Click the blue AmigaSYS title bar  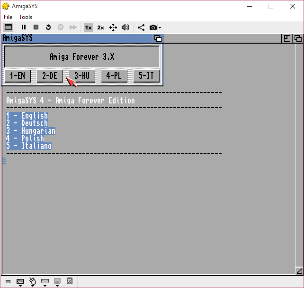click(x=77, y=38)
